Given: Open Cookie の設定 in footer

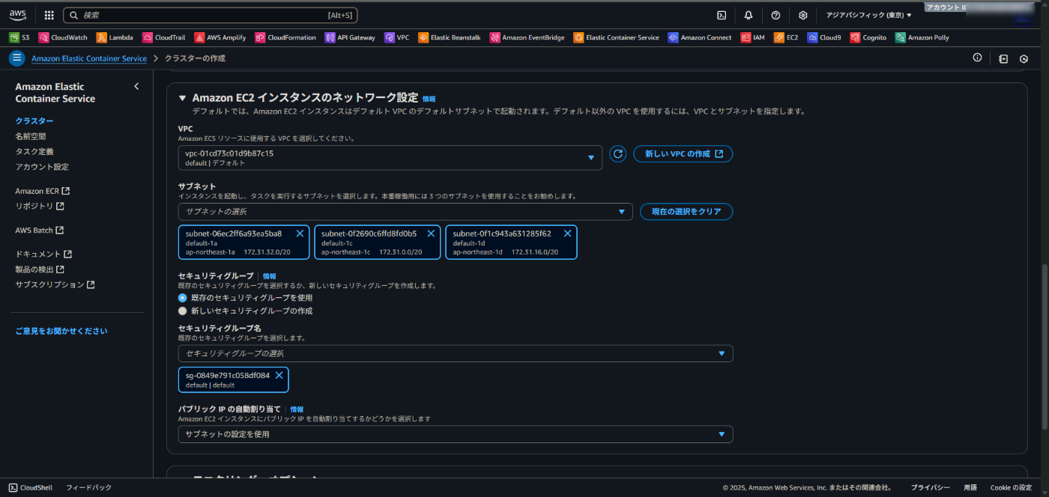Looking at the screenshot, I should [1011, 487].
